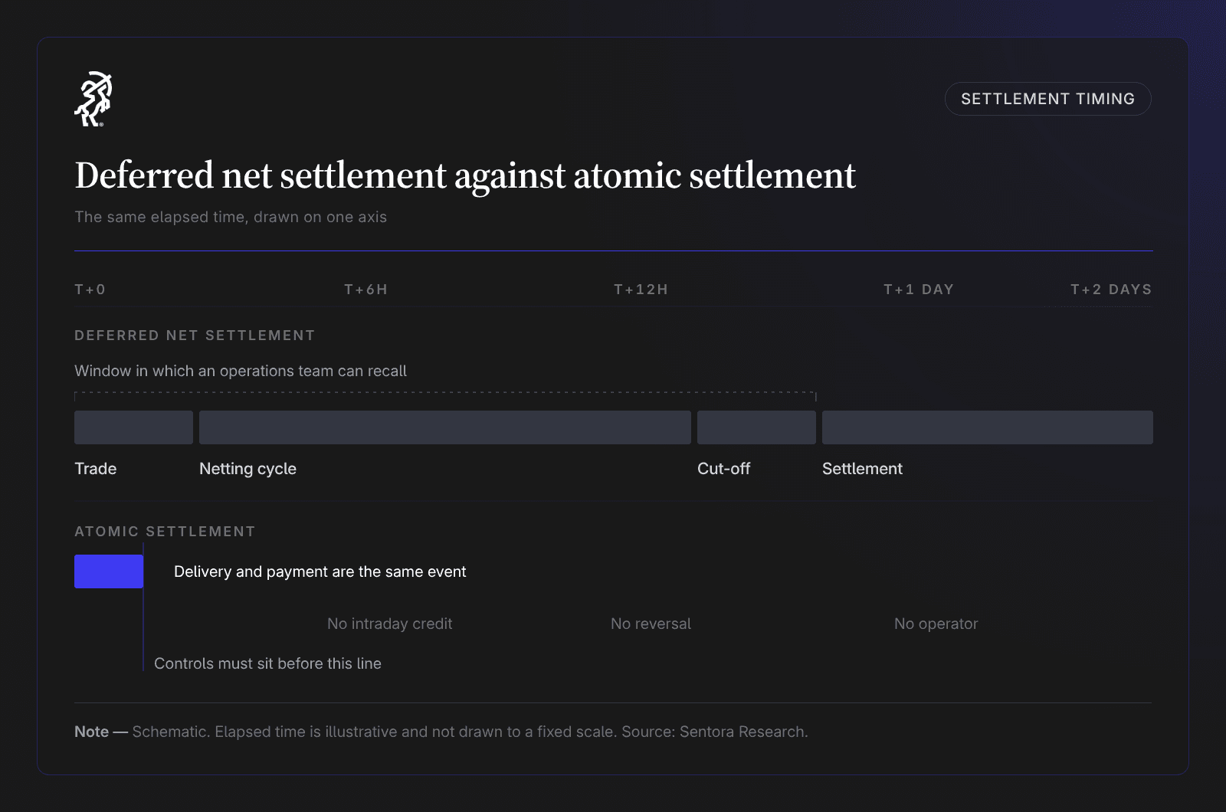The height and width of the screenshot is (812, 1226).
Task: Click the No reversal label
Action: pos(651,624)
